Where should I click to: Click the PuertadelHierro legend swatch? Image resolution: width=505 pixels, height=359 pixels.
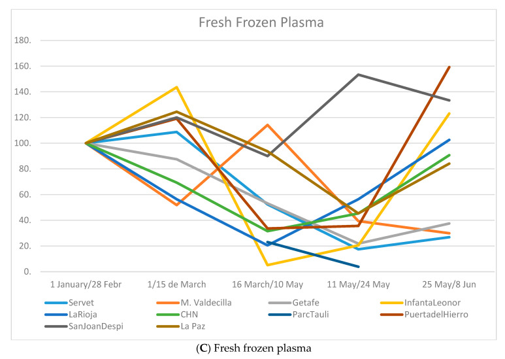pyautogui.click(x=391, y=315)
